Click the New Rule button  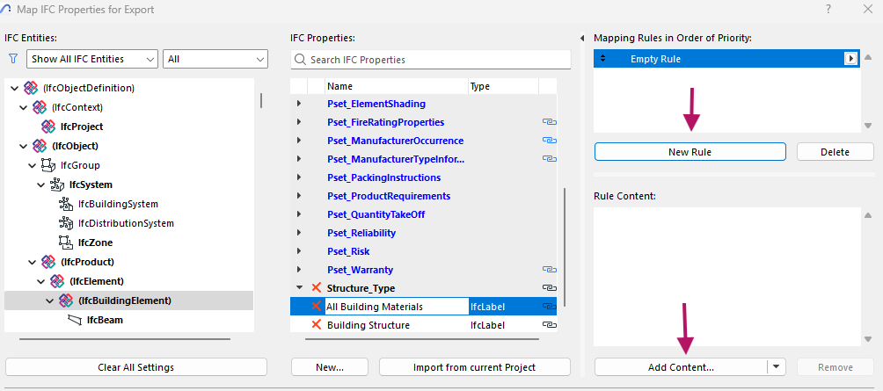690,152
